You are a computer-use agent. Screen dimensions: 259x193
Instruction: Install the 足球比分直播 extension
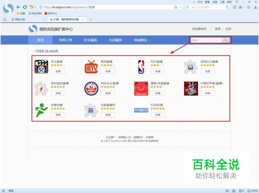pyautogui.click(x=208, y=71)
